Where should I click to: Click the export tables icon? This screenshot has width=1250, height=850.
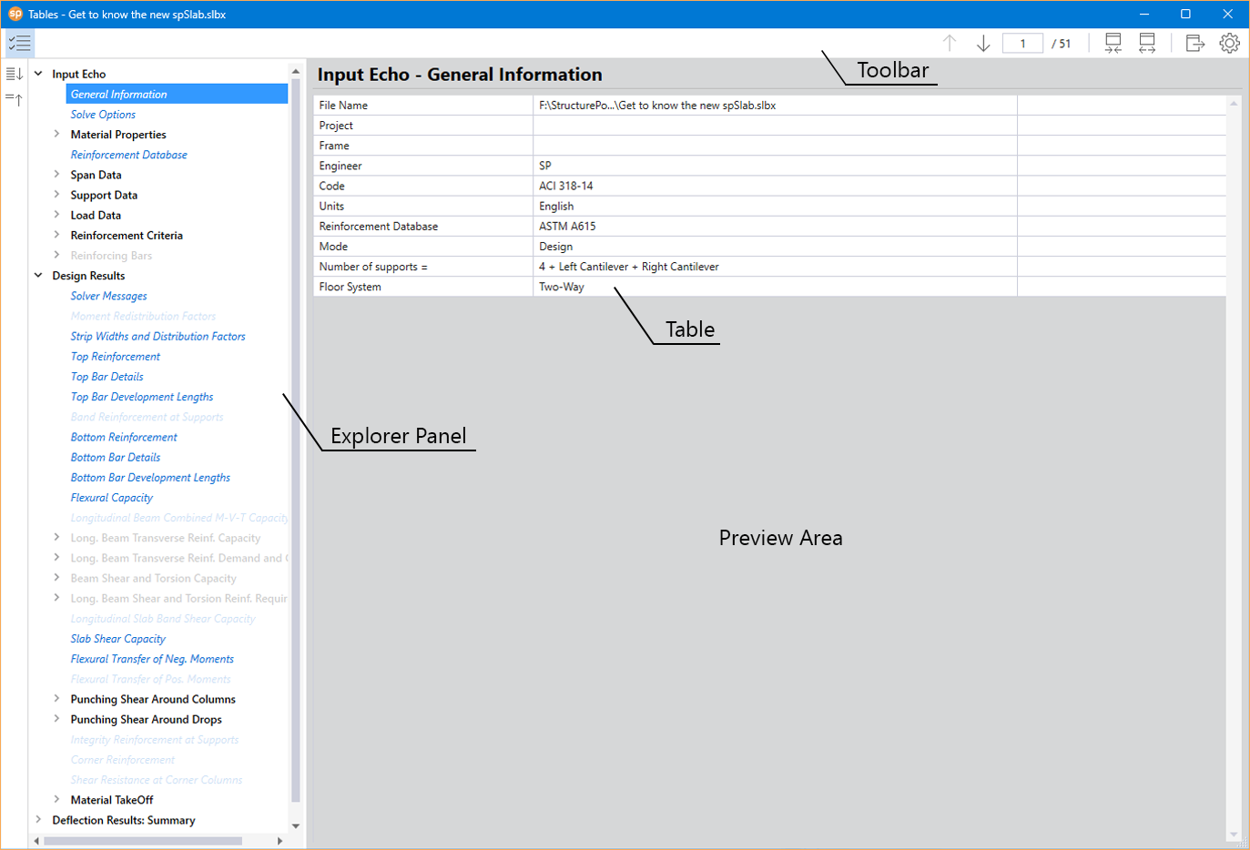pos(1195,43)
